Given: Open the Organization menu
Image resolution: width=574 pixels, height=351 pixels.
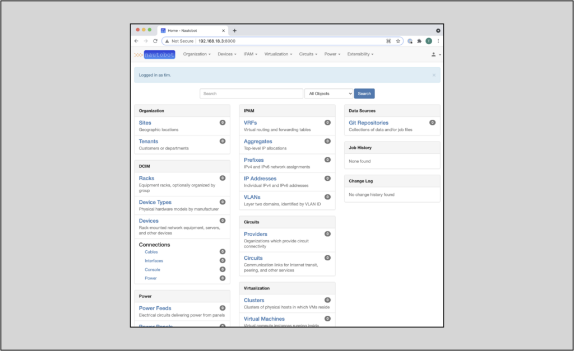Looking at the screenshot, I should [x=197, y=54].
